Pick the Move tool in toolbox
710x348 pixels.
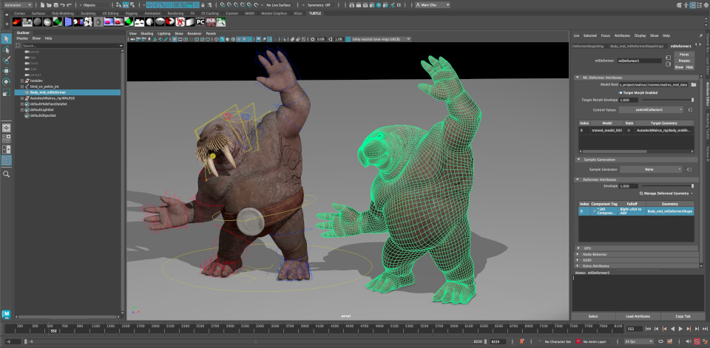coord(7,71)
